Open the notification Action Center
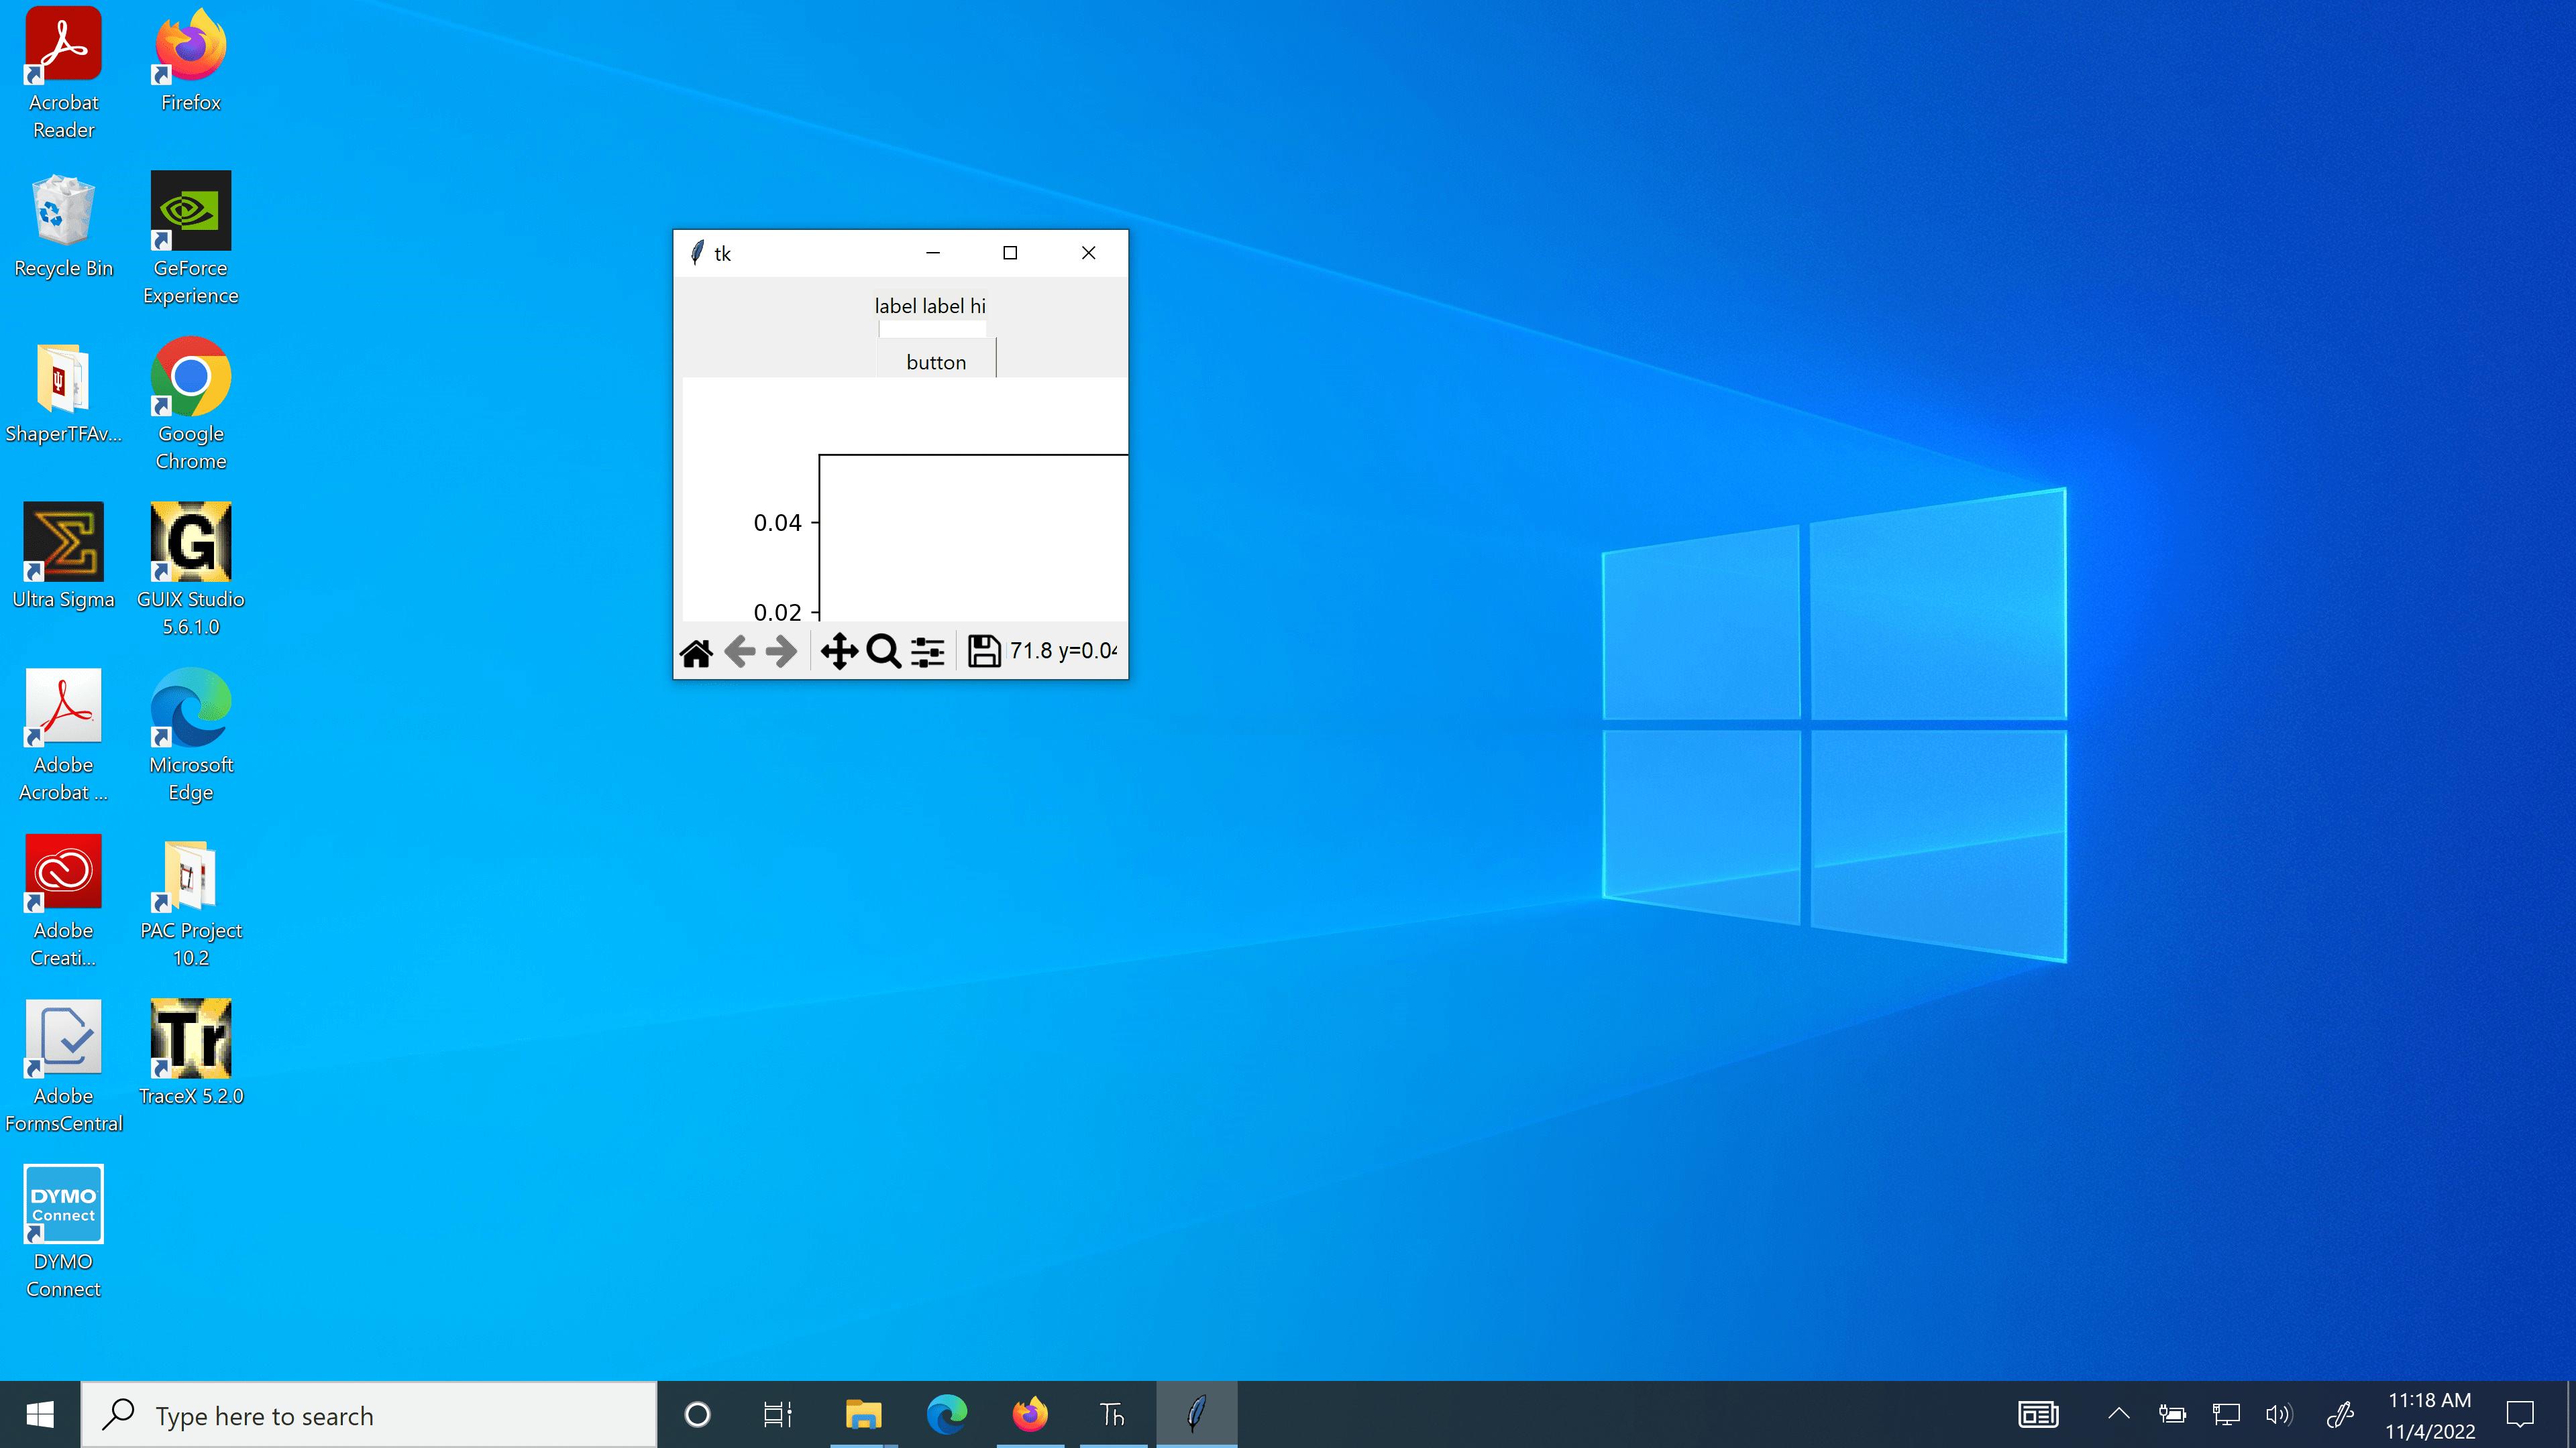Image resolution: width=2576 pixels, height=1448 pixels. coord(2520,1415)
